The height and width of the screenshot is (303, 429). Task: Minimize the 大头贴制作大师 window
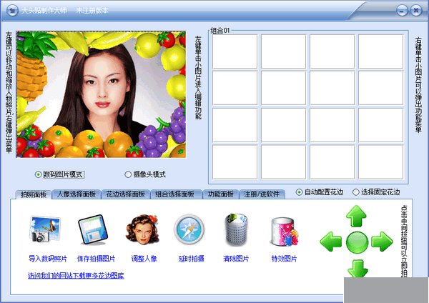point(402,11)
